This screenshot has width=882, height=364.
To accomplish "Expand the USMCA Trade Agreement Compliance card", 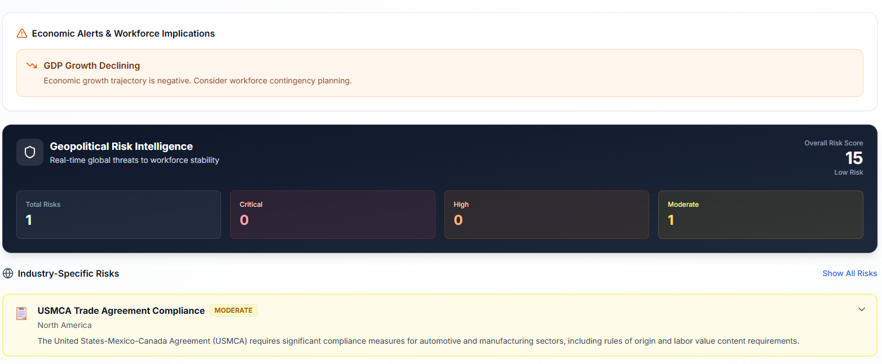I will 861,309.
